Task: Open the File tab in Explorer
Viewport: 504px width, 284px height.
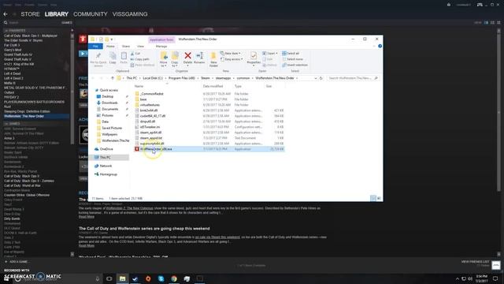Action: tap(95, 47)
